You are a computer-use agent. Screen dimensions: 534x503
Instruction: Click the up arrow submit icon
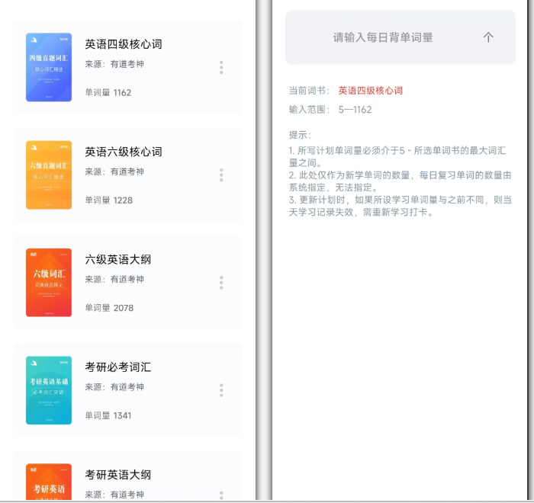click(x=488, y=37)
